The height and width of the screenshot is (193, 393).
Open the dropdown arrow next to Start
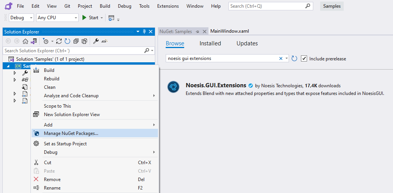101,18
